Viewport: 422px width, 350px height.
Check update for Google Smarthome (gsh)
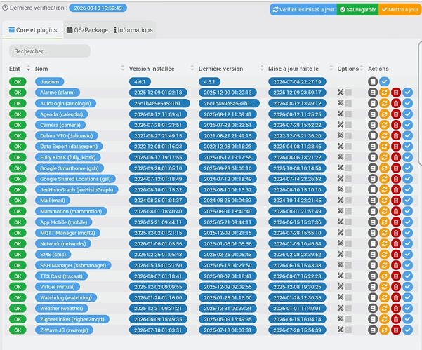(407, 168)
